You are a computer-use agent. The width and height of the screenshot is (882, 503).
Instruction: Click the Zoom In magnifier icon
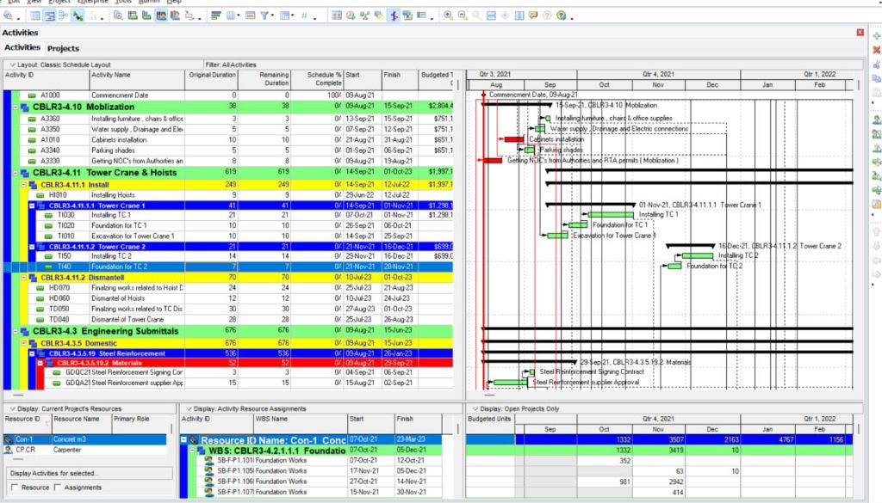(448, 15)
